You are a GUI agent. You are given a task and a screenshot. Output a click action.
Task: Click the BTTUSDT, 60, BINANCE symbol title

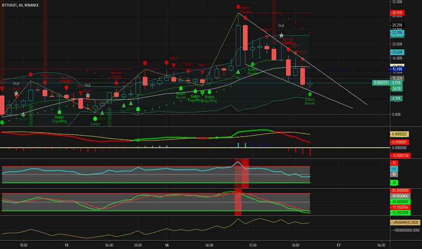coord(20,5)
